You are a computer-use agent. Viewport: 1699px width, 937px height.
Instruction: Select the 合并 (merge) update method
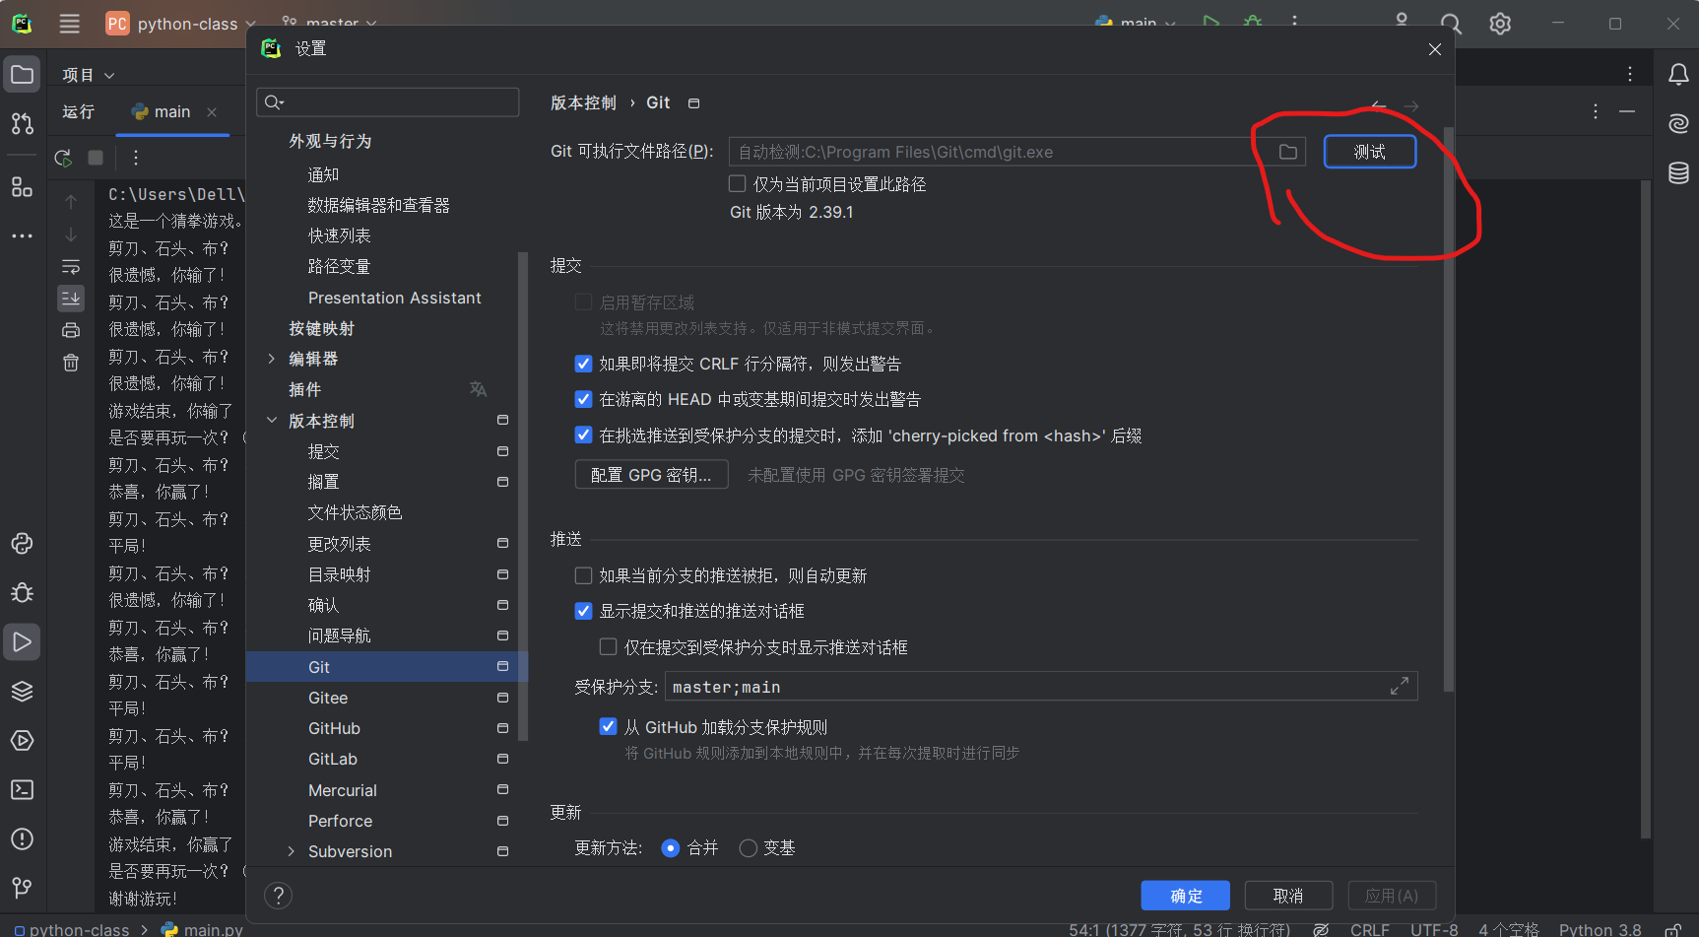(671, 848)
